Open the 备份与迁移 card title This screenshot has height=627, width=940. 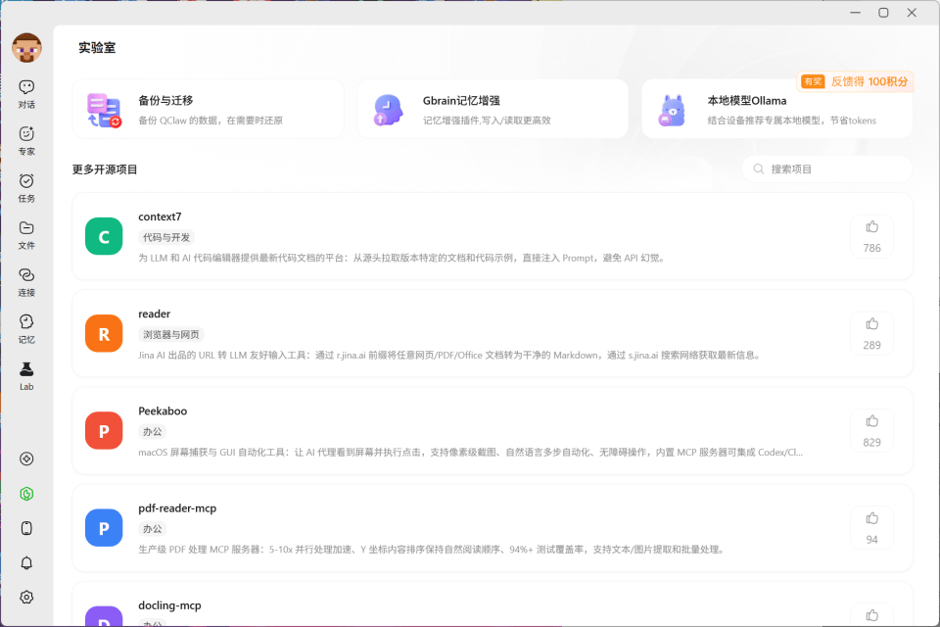pos(165,101)
